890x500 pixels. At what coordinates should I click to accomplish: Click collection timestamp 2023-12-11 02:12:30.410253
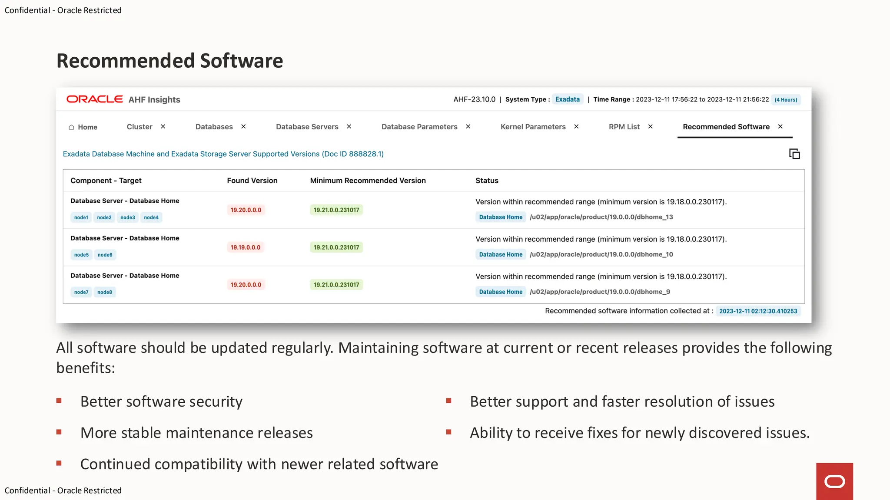click(x=758, y=311)
